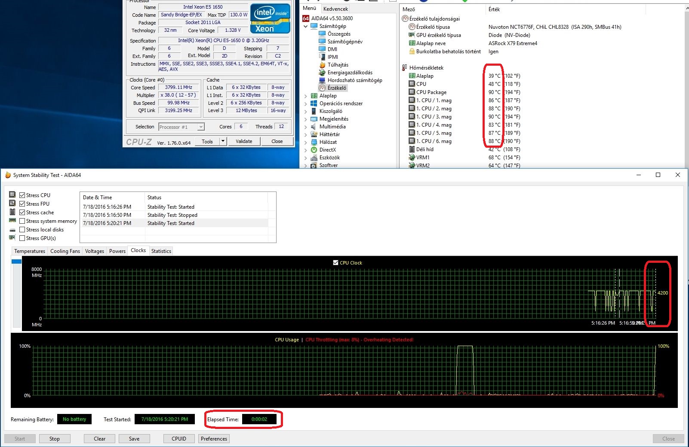The image size is (689, 447).
Task: Click Validate in CPU-Z
Action: (x=244, y=141)
